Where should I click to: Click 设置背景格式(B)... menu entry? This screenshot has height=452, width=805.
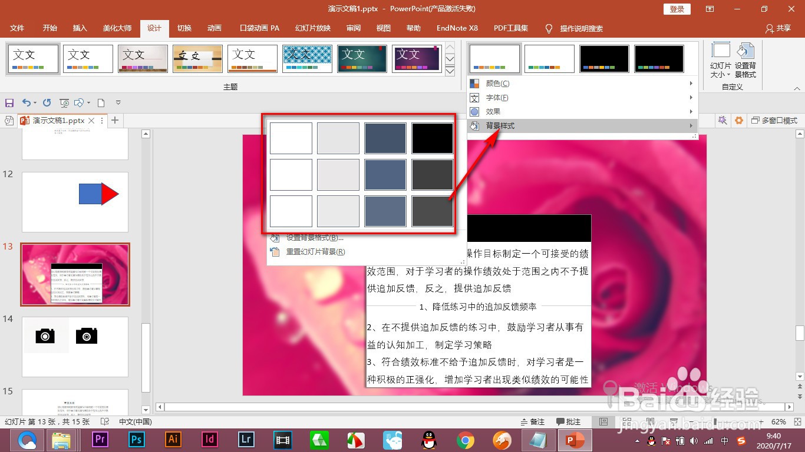(315, 238)
